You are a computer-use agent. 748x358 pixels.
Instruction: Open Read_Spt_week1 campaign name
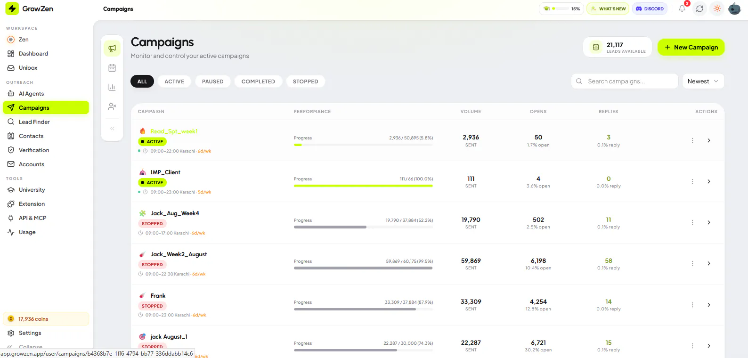coord(174,131)
